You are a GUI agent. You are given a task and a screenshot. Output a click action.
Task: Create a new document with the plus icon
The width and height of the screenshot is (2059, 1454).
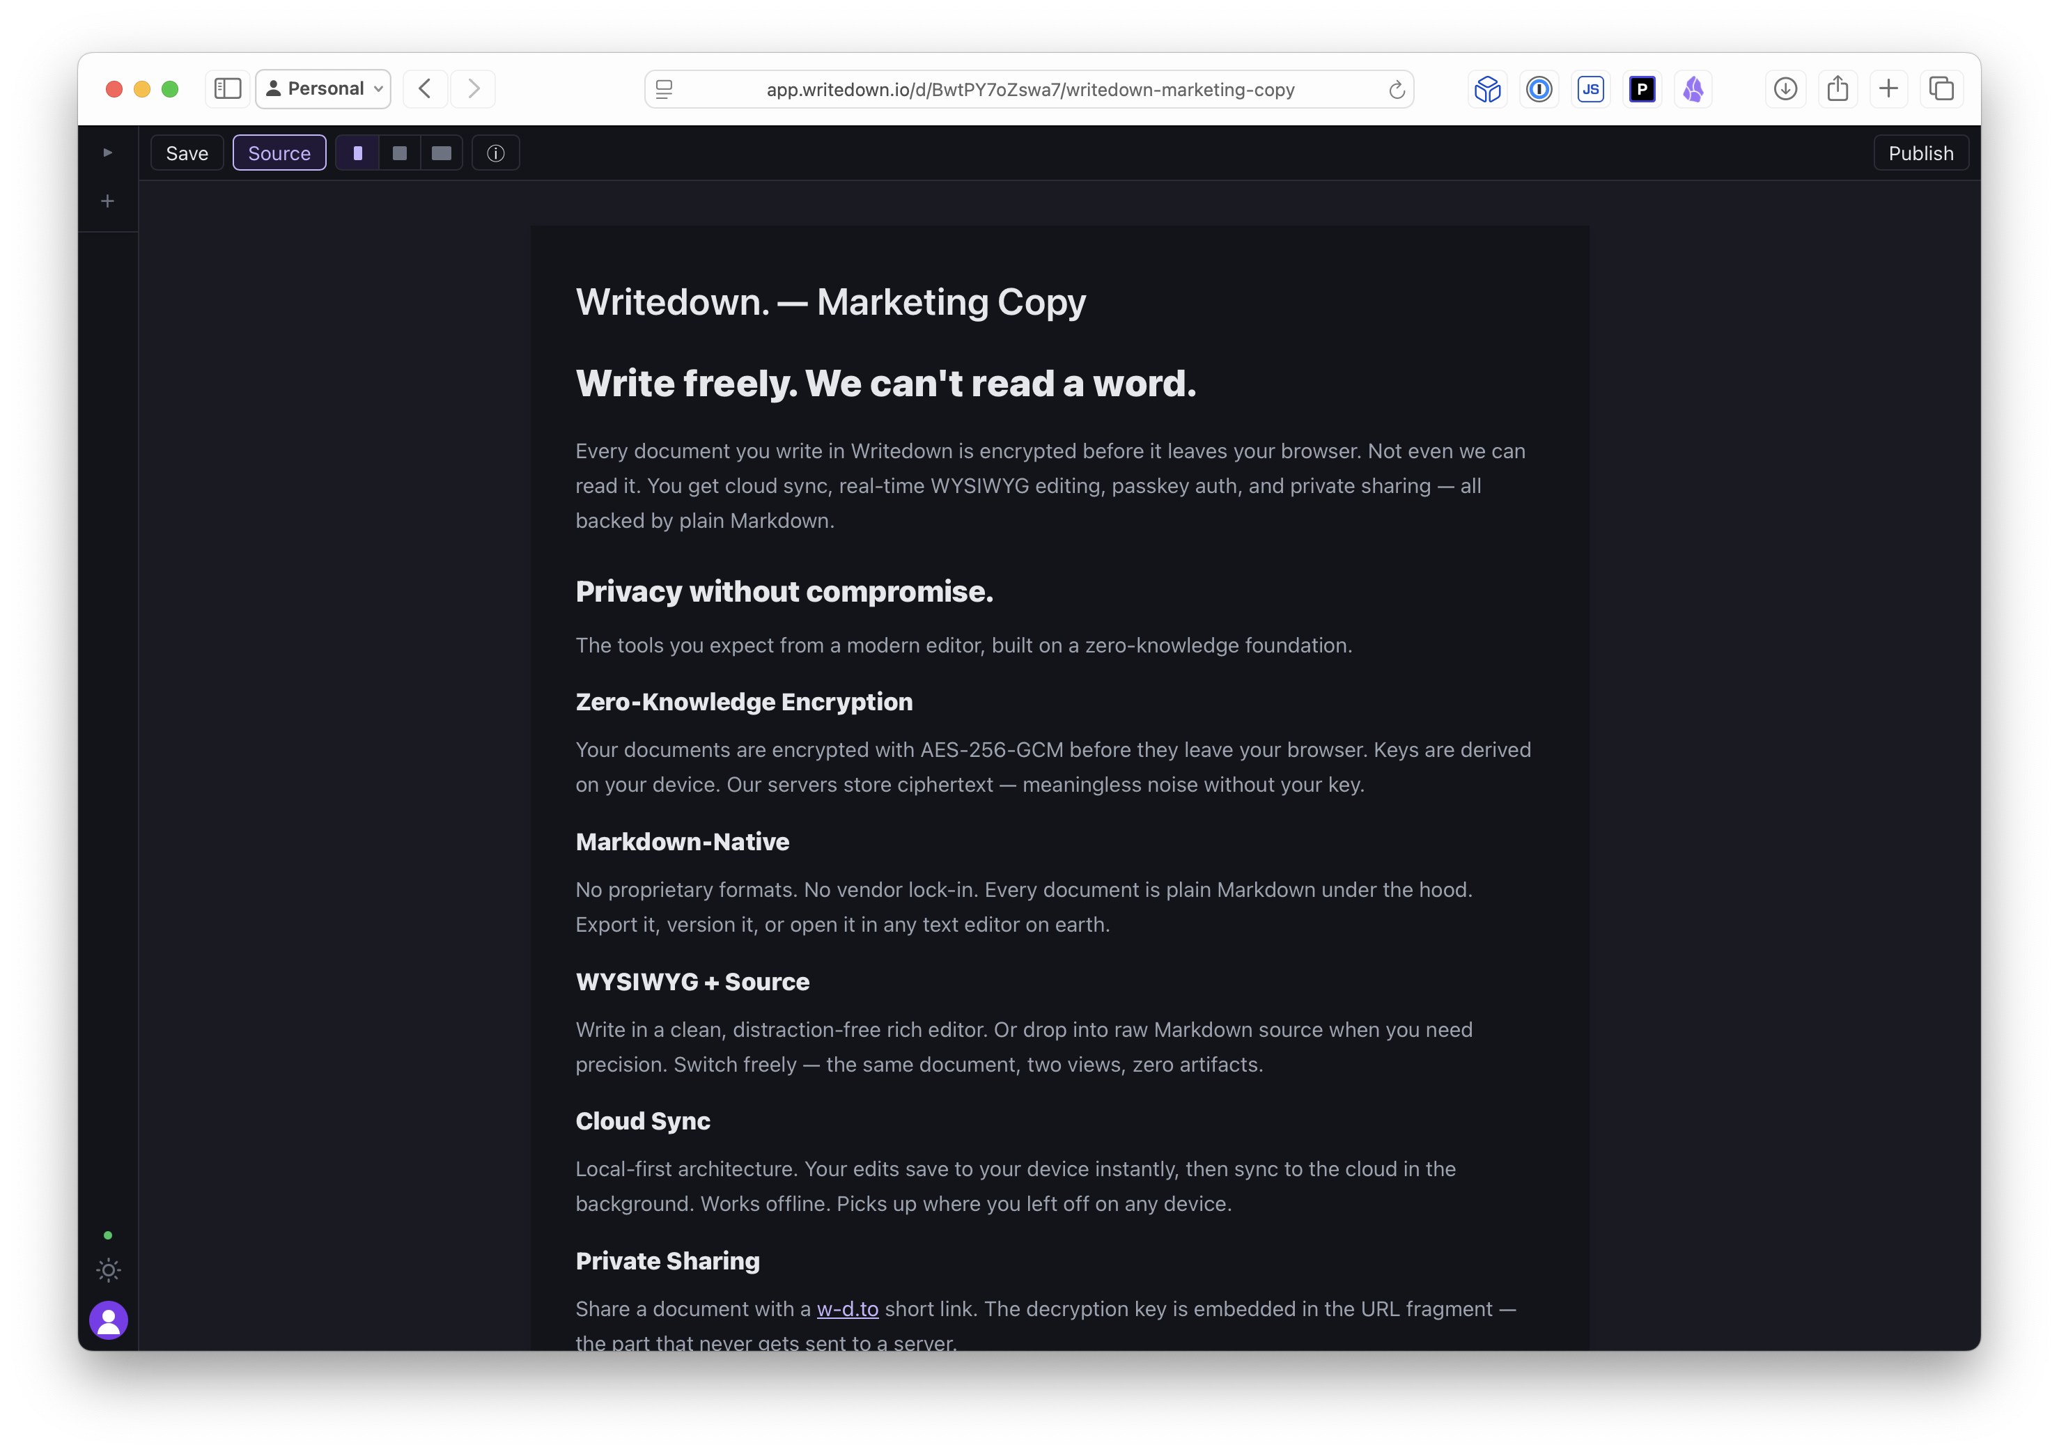107,201
